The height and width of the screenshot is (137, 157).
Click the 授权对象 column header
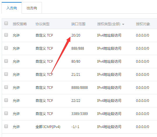pos(143,24)
